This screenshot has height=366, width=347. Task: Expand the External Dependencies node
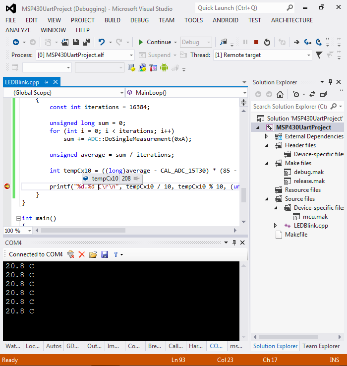[267, 136]
